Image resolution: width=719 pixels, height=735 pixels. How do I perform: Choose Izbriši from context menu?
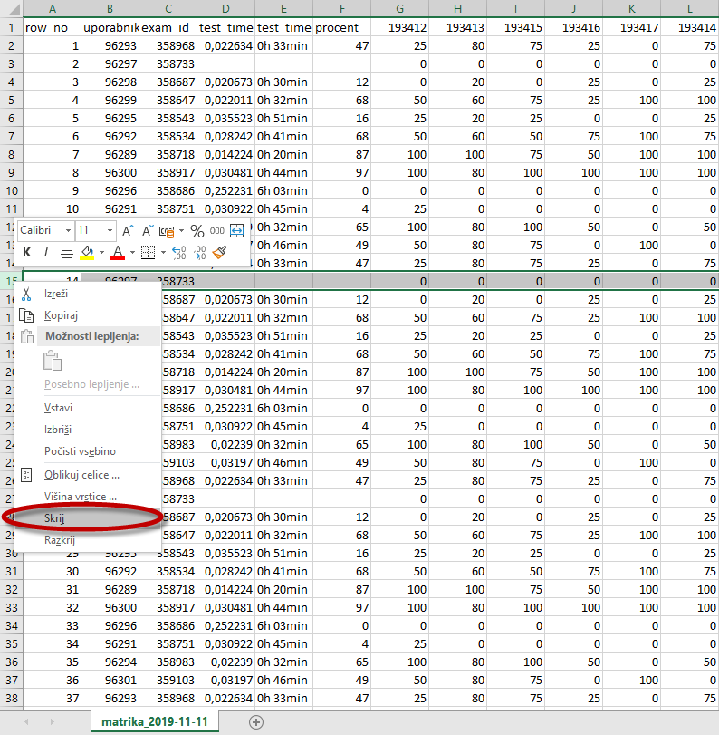point(88,430)
